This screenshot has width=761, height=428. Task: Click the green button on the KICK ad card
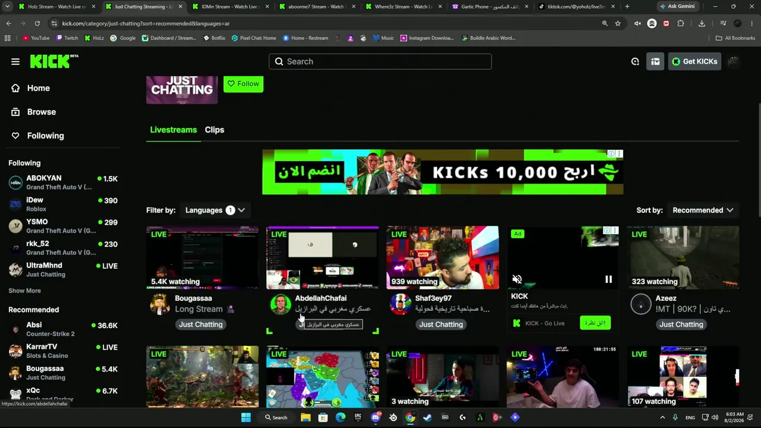tap(595, 323)
